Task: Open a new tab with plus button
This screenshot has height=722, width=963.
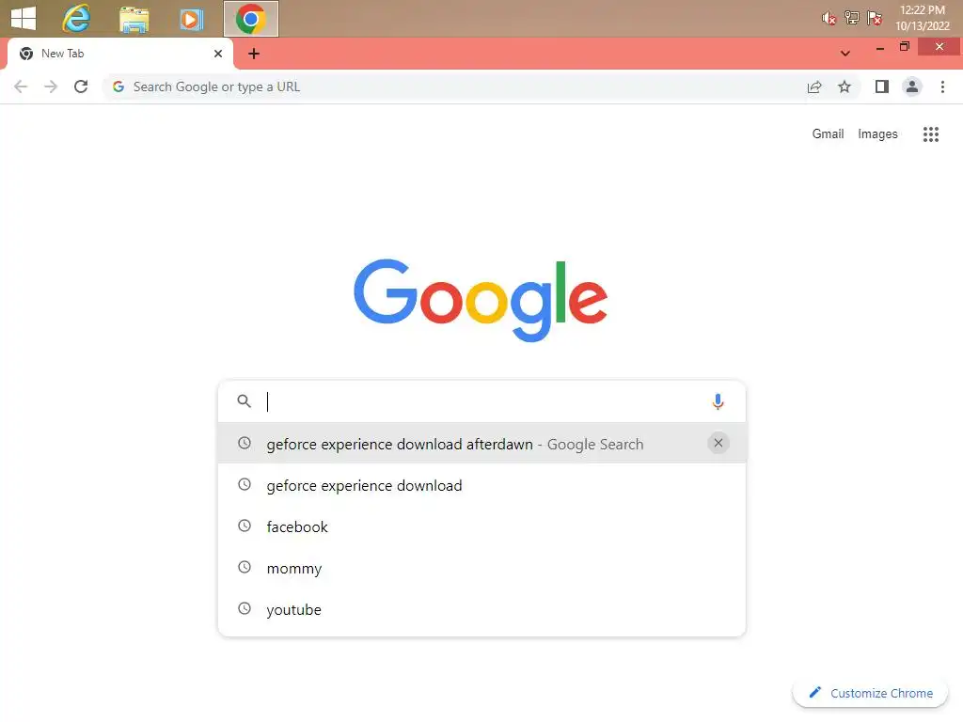Action: tap(254, 54)
